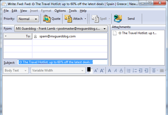Click into the Subject text field

(x=62, y=62)
